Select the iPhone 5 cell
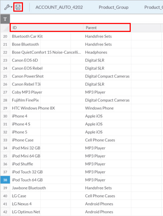 (x=40, y=132)
